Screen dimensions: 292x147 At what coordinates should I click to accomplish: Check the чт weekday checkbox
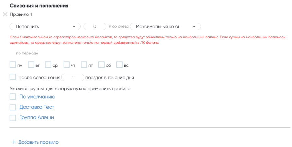pyautogui.click(x=67, y=65)
